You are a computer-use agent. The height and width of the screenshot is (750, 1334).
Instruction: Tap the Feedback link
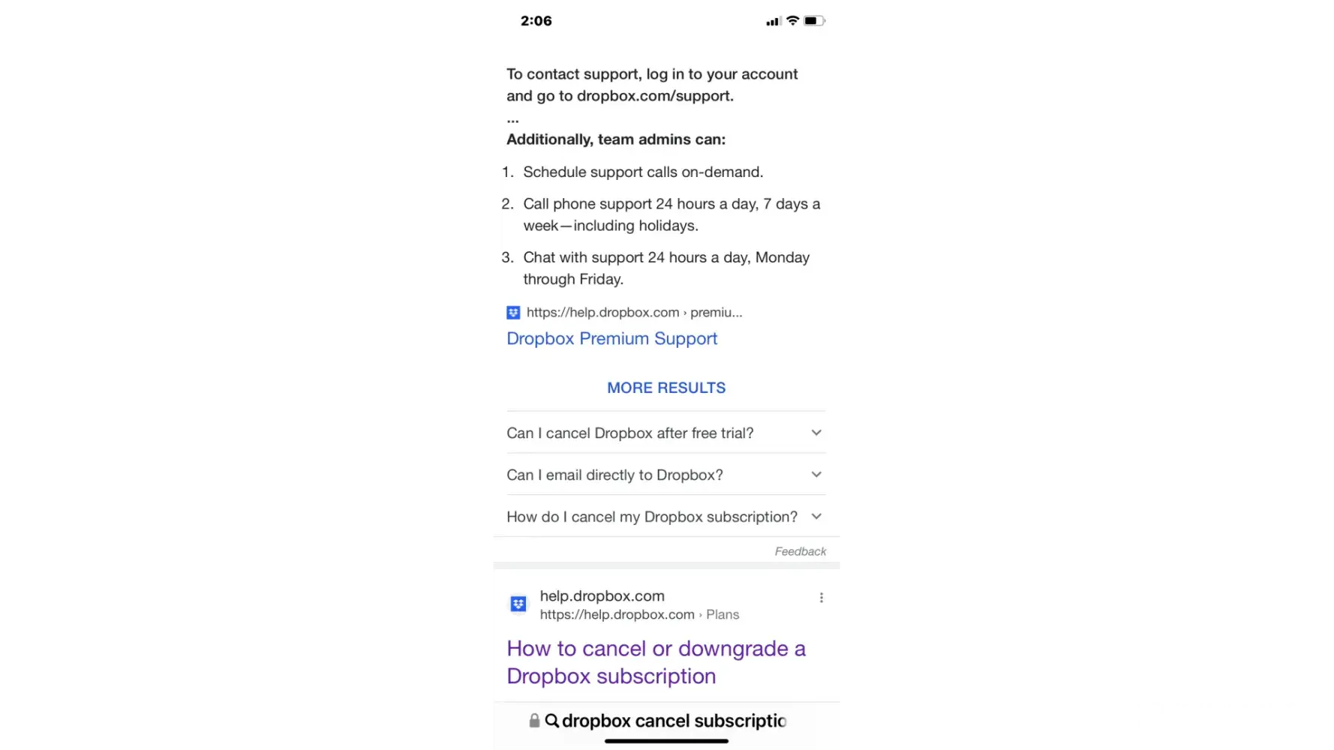[801, 551]
